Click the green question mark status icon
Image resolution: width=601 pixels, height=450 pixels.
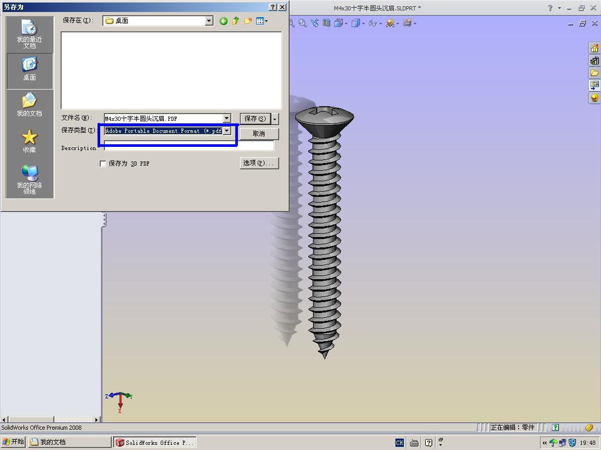click(x=556, y=428)
